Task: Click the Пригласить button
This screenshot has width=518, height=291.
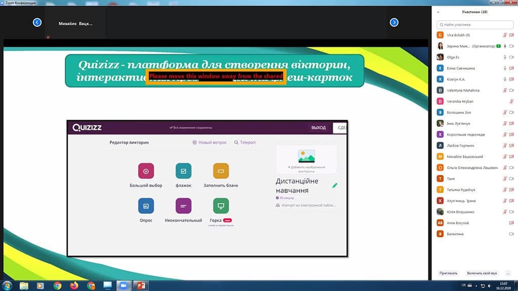Action: tap(448, 273)
